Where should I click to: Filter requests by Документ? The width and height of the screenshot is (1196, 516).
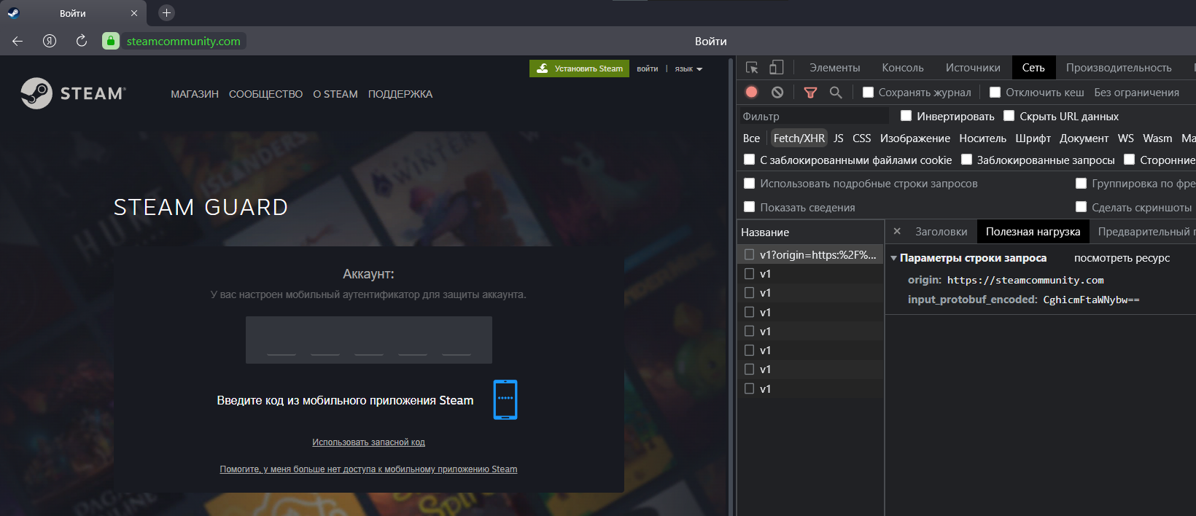click(1084, 138)
